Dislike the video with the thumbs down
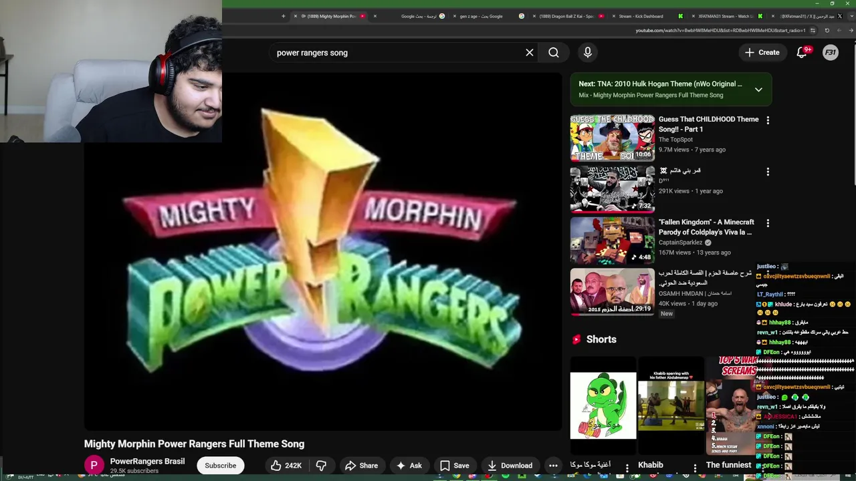 (x=322, y=466)
